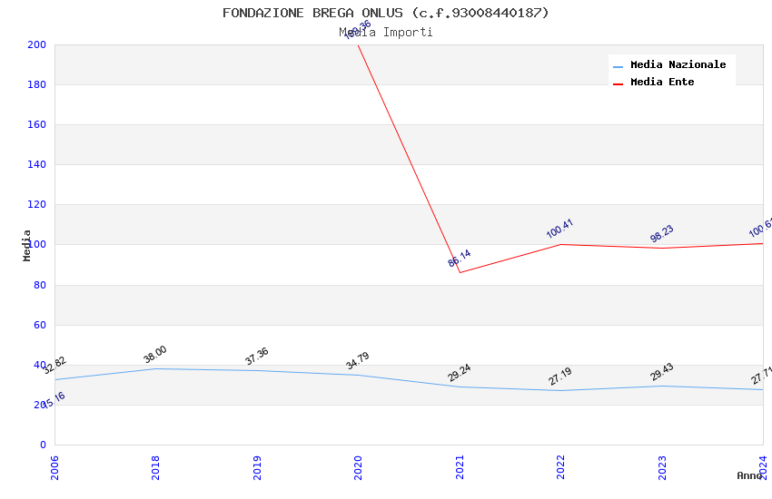The height and width of the screenshot is (499, 772).
Task: Click the 15.16 data value label
Action: pos(54,400)
